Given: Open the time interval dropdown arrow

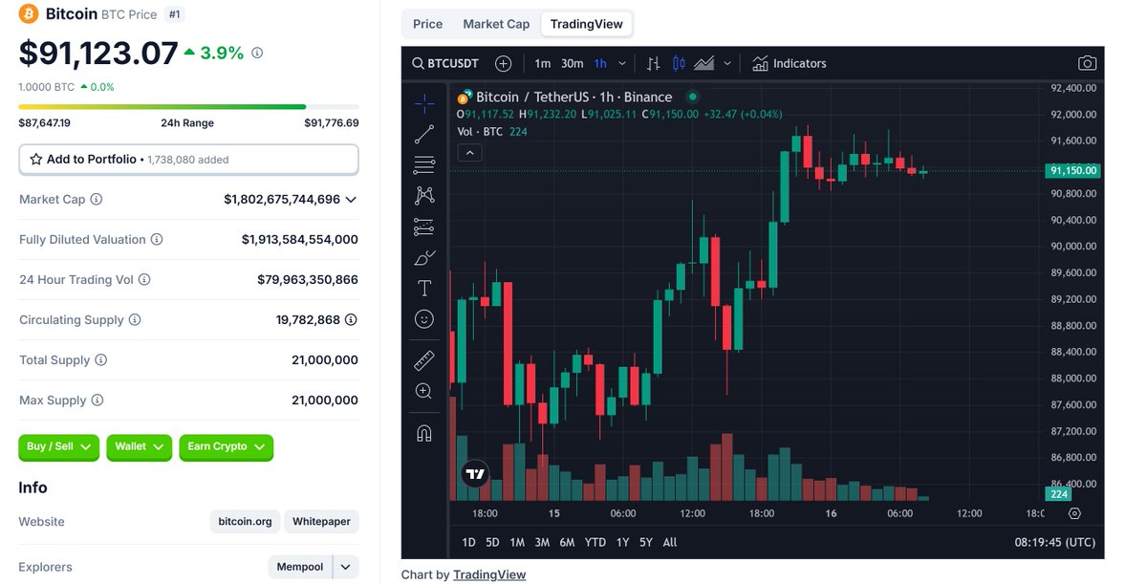Looking at the screenshot, I should 622,64.
